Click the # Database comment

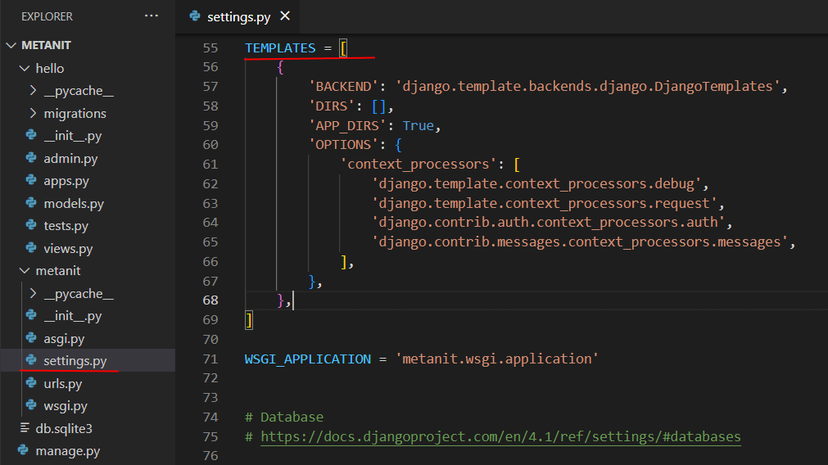pos(284,417)
